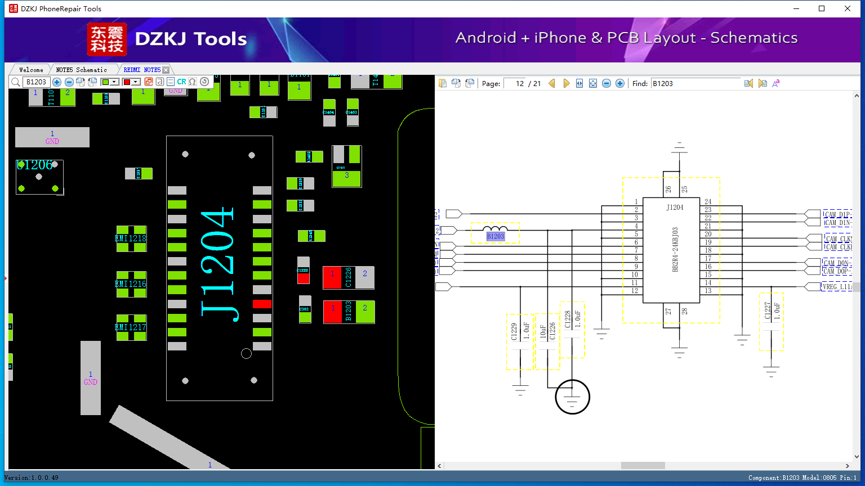Open the green color dropdown arrow
This screenshot has height=486, width=865.
[114, 82]
